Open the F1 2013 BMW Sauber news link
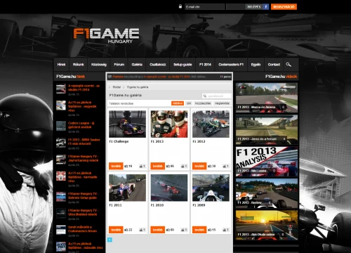This screenshot has height=253, width=351. (x=84, y=141)
